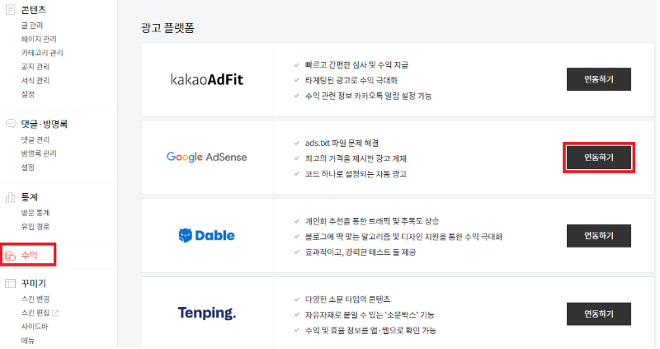Click 연동하기 for Google AdSense
The width and height of the screenshot is (660, 349).
coord(599,158)
